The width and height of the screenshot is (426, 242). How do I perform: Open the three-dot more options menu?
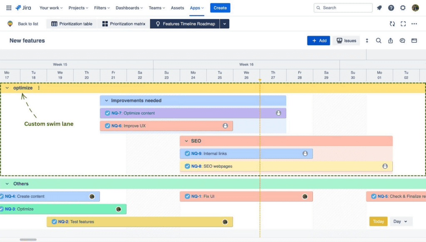click(414, 24)
